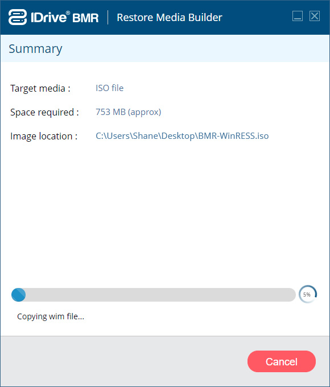Select the ISO file target media value
This screenshot has width=330, height=387.
[110, 88]
